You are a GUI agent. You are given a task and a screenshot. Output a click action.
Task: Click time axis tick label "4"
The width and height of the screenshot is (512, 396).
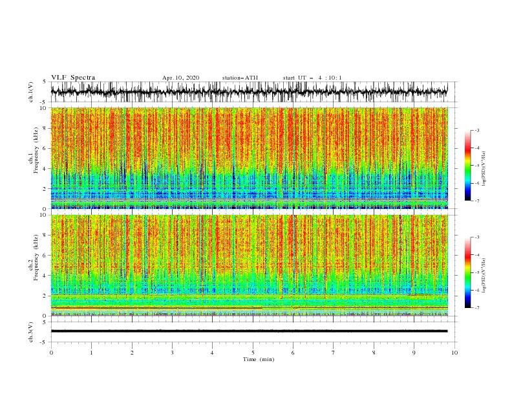[x=212, y=353]
